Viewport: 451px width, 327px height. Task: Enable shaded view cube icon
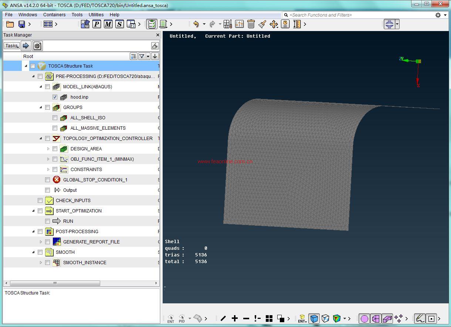314,318
